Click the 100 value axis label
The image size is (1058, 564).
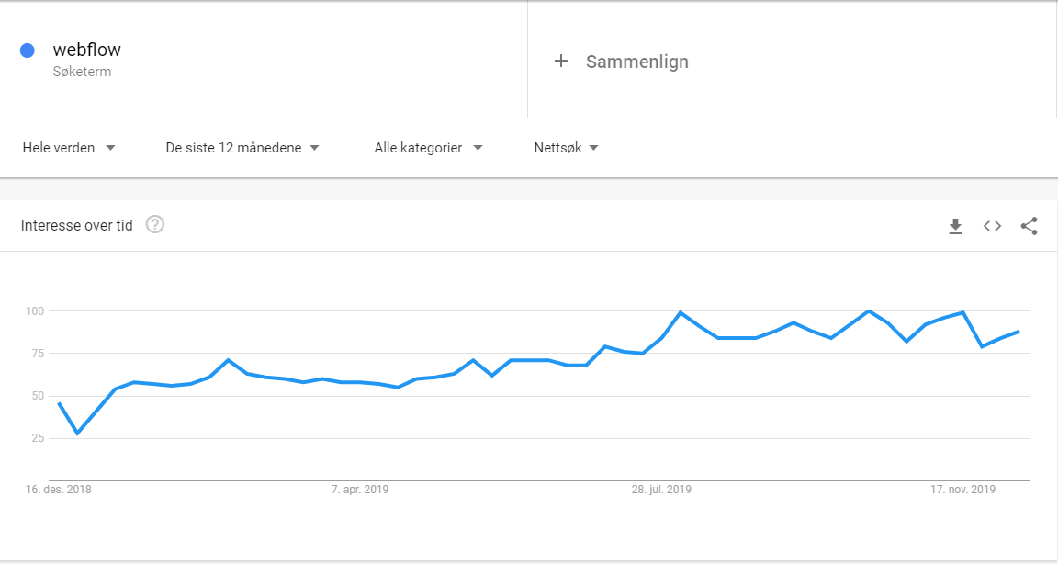pos(35,311)
